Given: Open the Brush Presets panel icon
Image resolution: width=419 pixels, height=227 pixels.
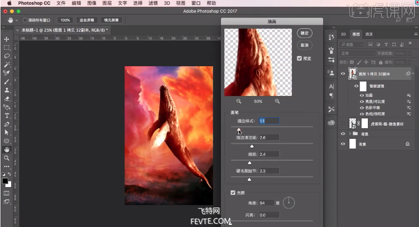Looking at the screenshot, I should point(331,50).
